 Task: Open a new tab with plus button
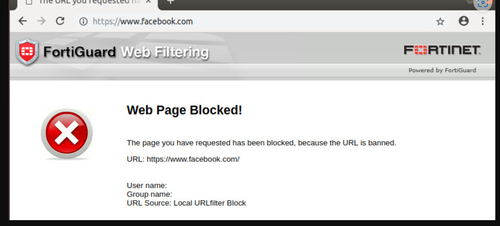pyautogui.click(x=170, y=2)
